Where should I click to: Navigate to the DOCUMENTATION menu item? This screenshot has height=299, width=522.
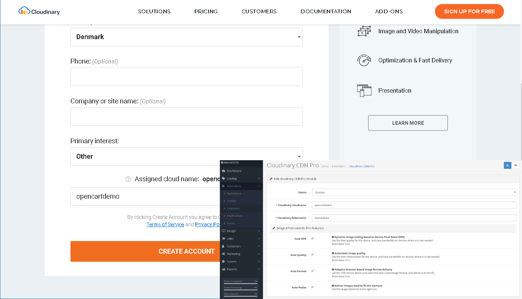[326, 11]
